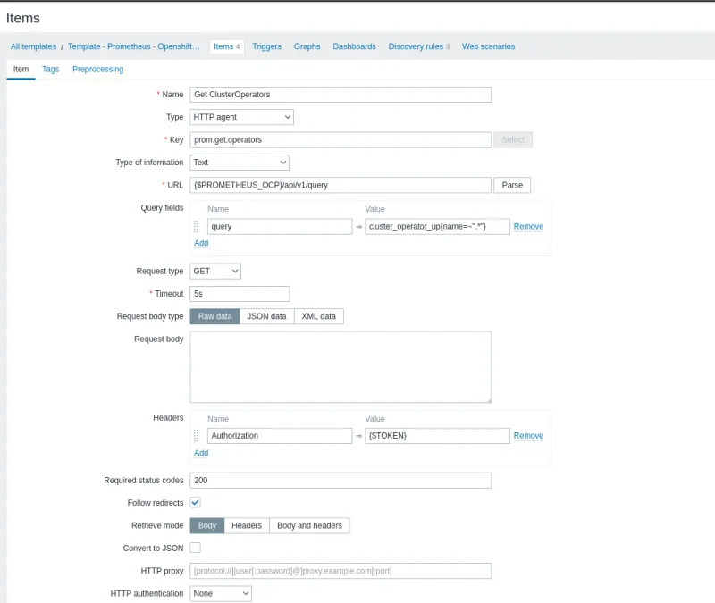This screenshot has height=603, width=715.
Task: Open the Tags tab
Action: coord(50,69)
